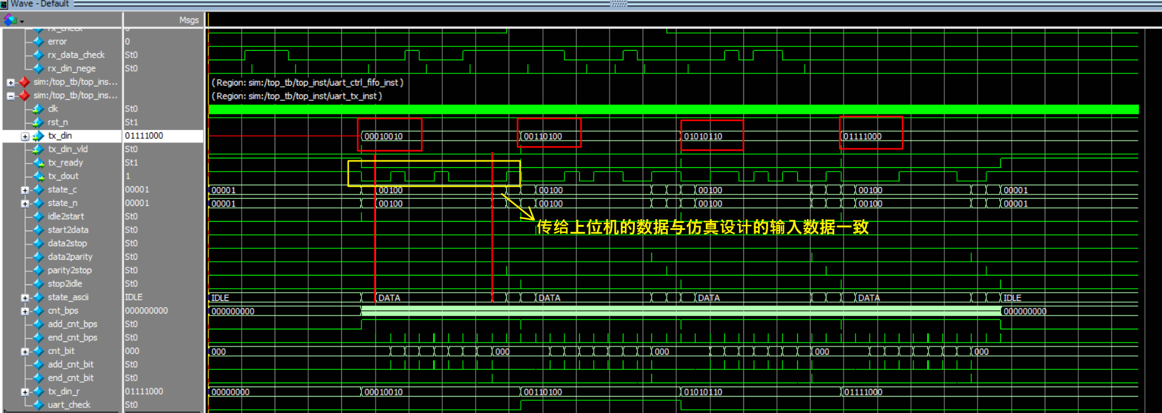
Task: Click the clk signal icon
Action: pos(38,109)
